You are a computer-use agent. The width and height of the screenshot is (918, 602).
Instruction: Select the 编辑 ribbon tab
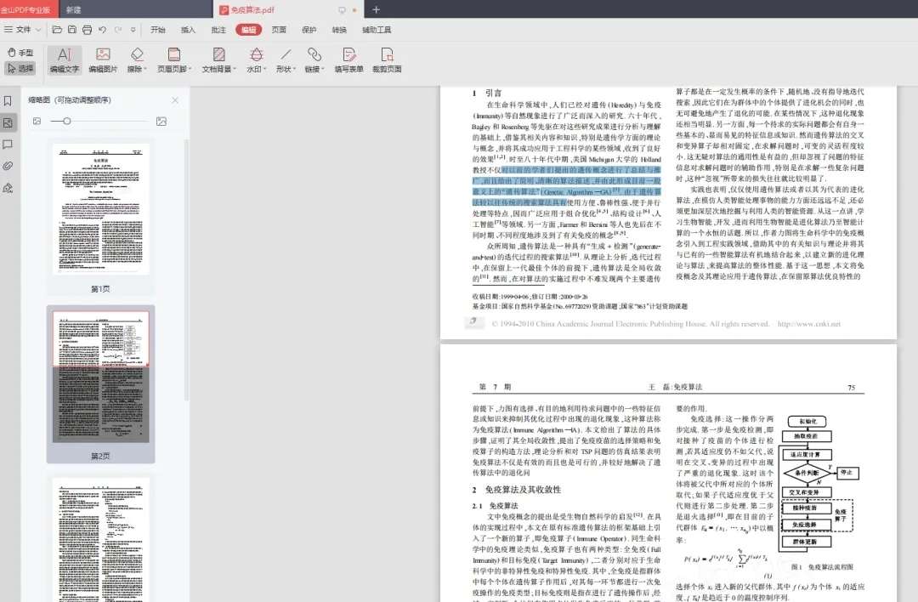[248, 30]
